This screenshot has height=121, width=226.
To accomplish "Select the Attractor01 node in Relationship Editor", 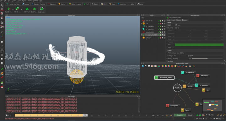I will (203, 76).
